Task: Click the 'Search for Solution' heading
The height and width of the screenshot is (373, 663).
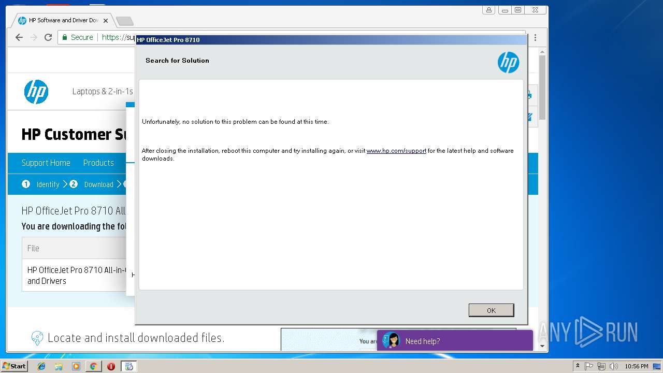Action: point(177,61)
